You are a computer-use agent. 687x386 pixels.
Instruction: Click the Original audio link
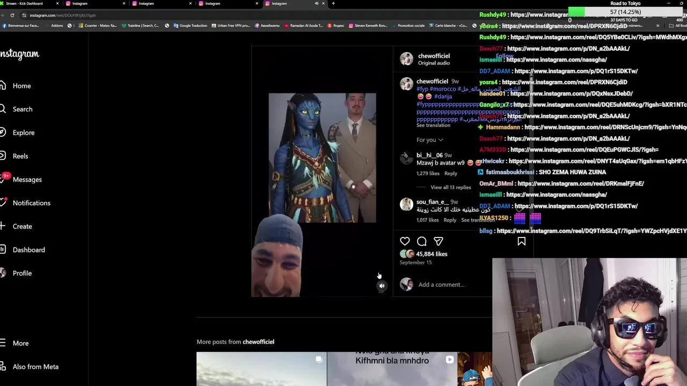[x=434, y=63]
